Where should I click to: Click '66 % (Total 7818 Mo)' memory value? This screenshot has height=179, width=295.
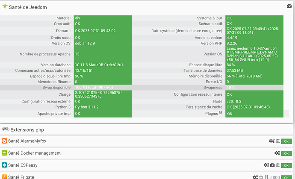click(245, 76)
